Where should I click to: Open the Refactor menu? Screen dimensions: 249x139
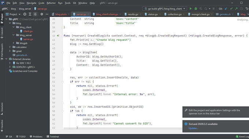coord(51,3)
